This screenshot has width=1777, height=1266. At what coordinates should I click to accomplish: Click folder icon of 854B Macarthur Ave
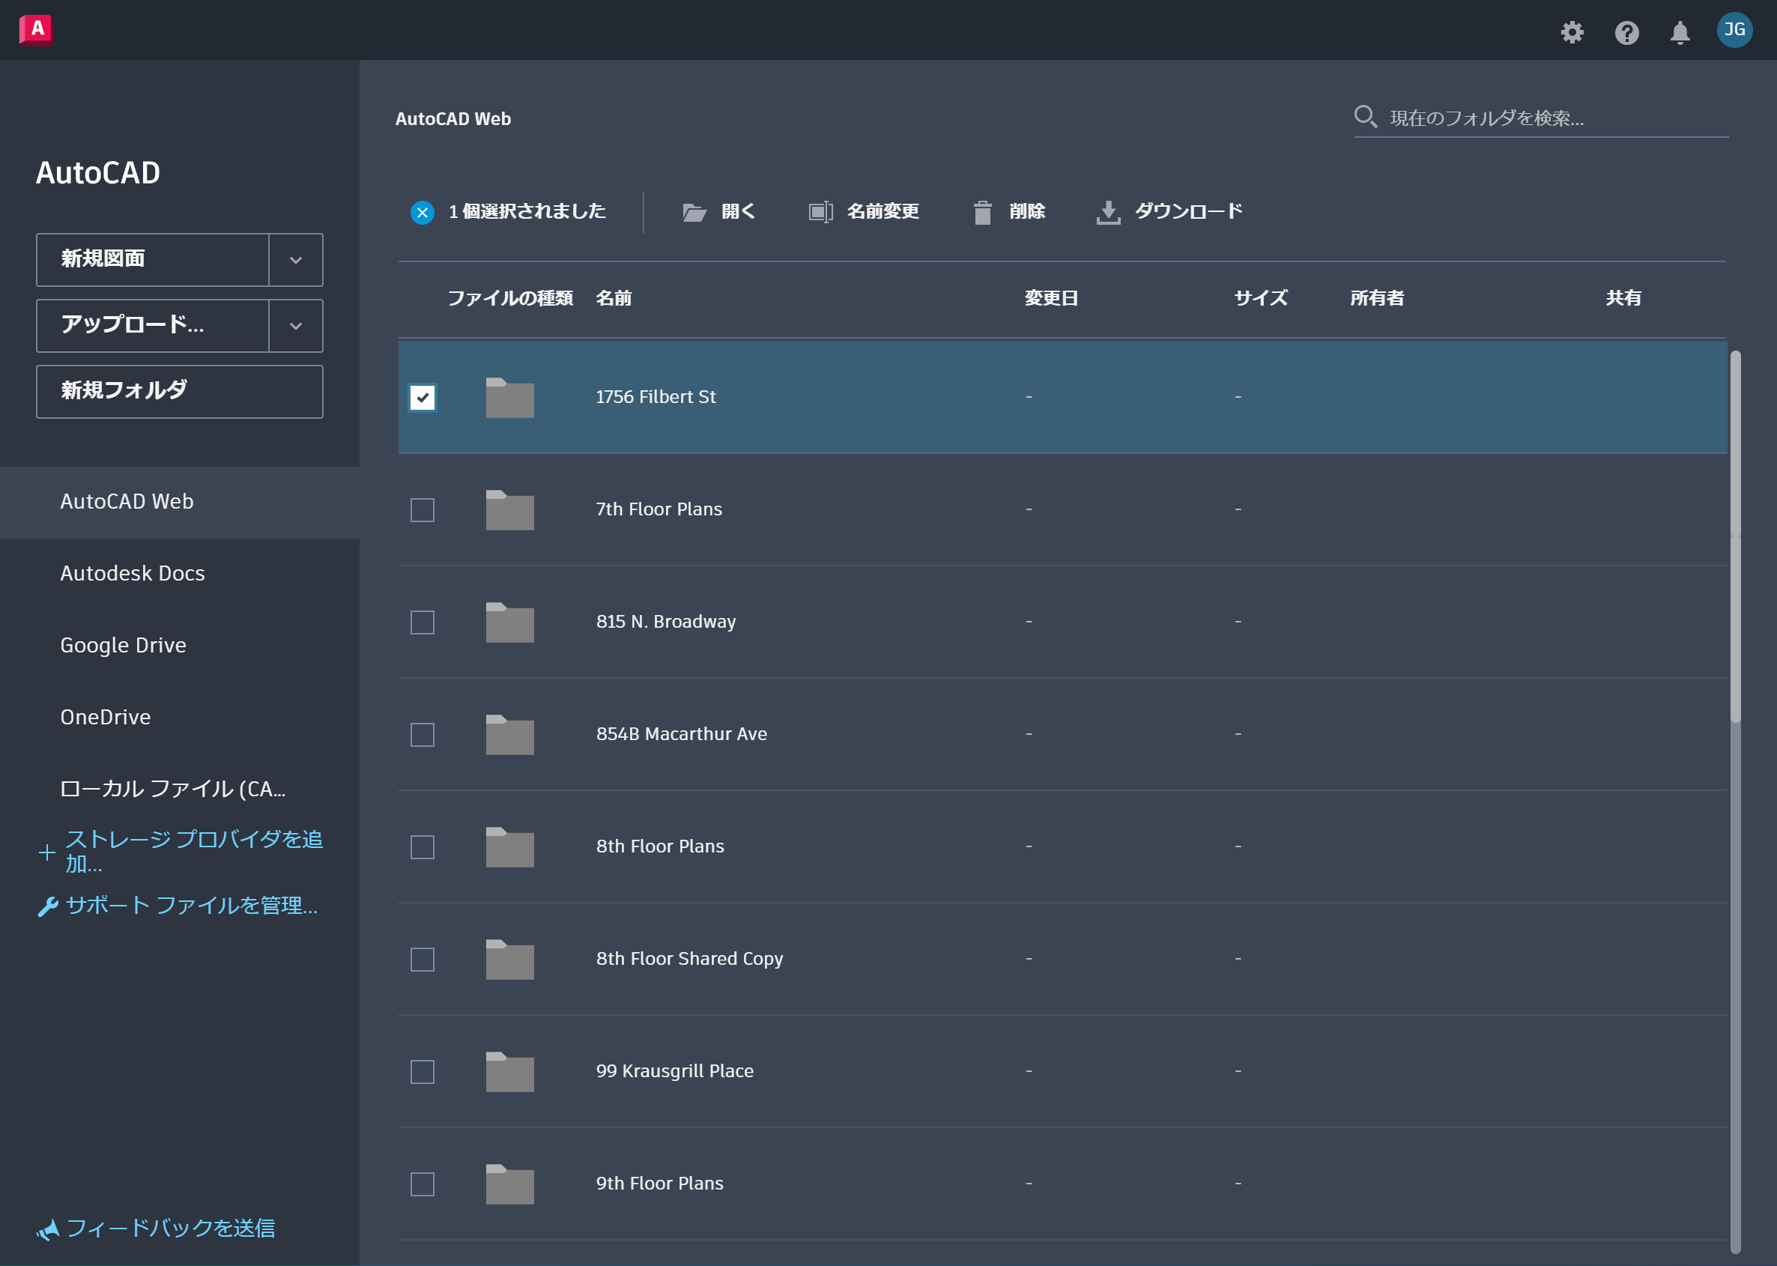tap(509, 734)
